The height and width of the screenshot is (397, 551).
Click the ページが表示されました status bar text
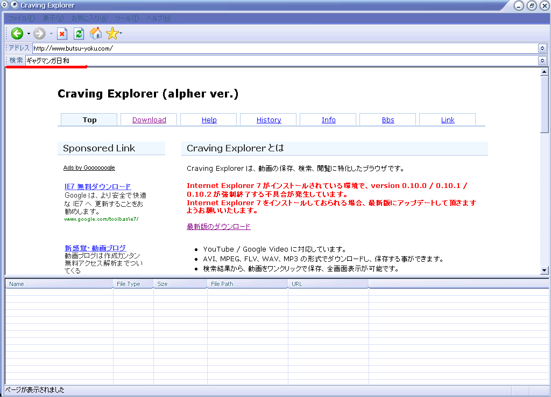pyautogui.click(x=35, y=389)
